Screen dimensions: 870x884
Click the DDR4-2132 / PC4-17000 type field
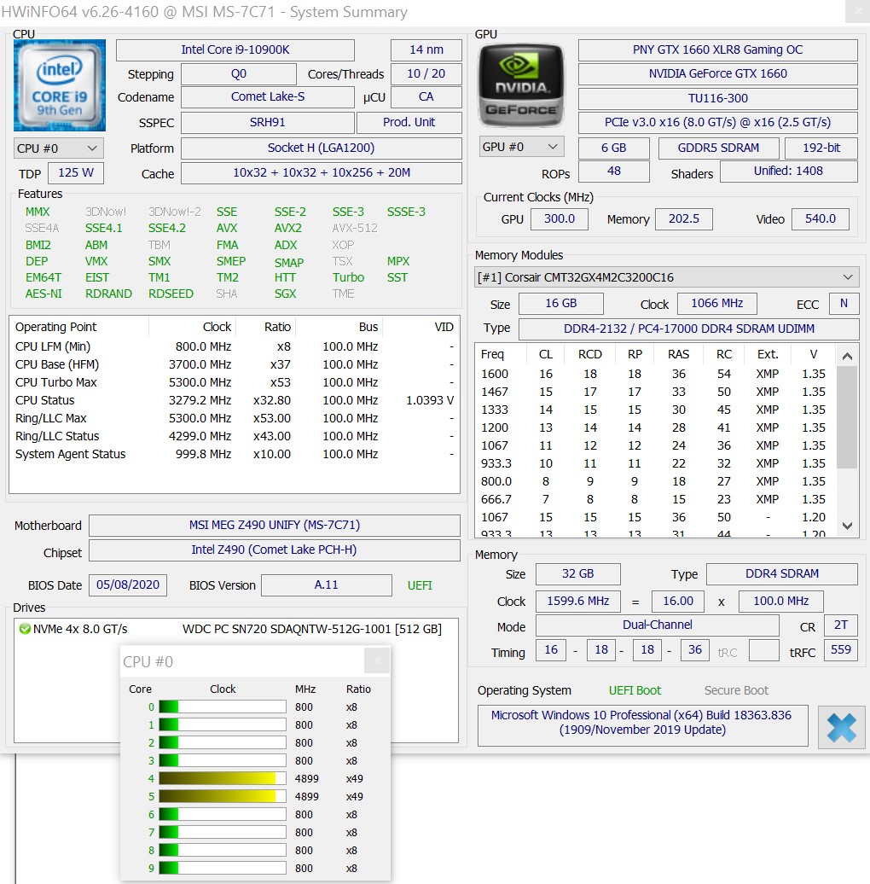tap(689, 329)
